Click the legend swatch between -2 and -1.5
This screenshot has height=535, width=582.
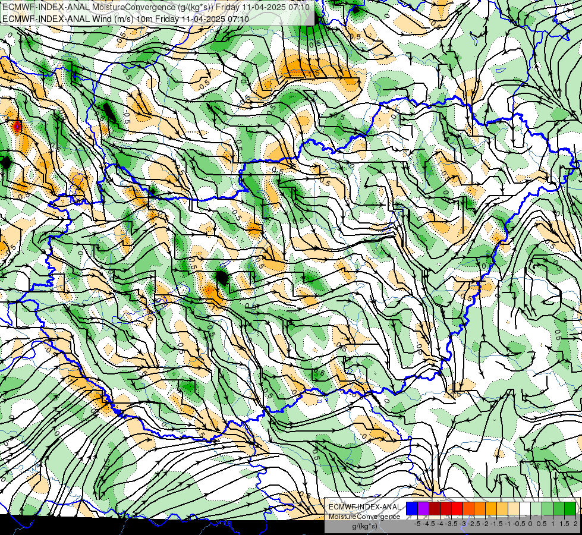point(491,508)
